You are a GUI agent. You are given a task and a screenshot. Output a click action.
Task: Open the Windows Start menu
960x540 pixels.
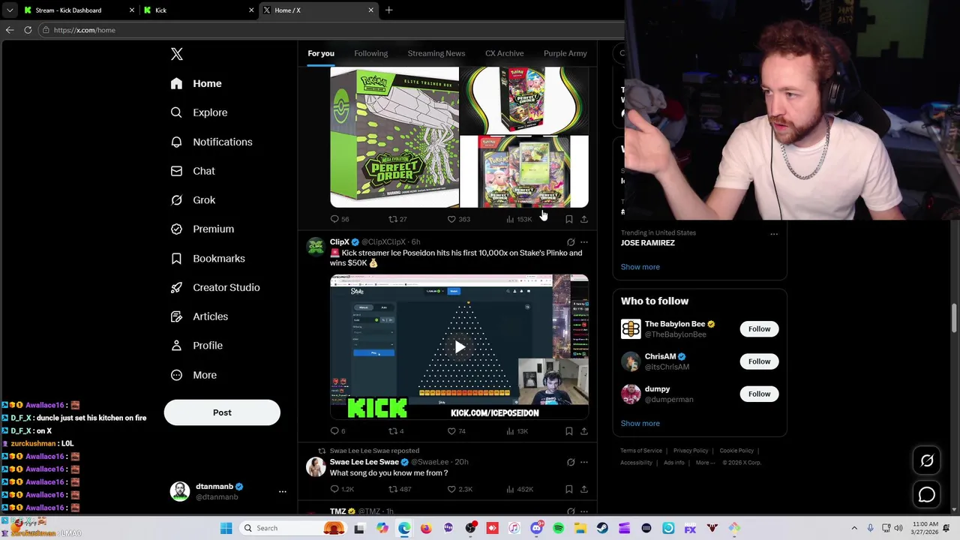(226, 528)
